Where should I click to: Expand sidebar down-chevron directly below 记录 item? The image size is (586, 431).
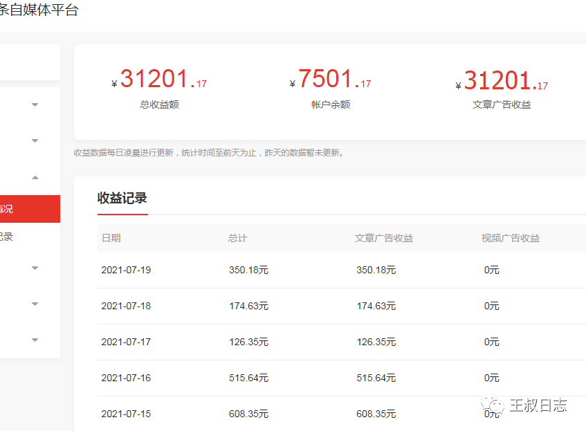click(35, 268)
